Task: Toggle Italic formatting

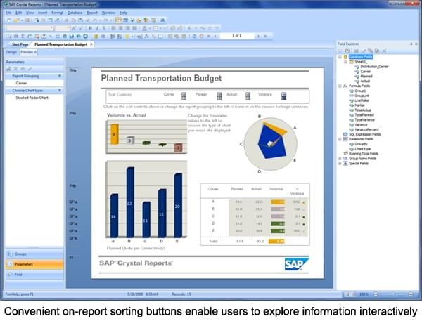Action: (97, 28)
